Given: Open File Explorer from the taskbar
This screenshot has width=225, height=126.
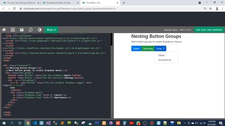Looking at the screenshot, I should 179,123.
